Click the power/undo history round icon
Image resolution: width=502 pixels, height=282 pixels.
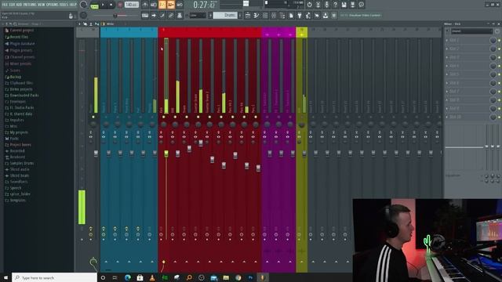(309, 5)
